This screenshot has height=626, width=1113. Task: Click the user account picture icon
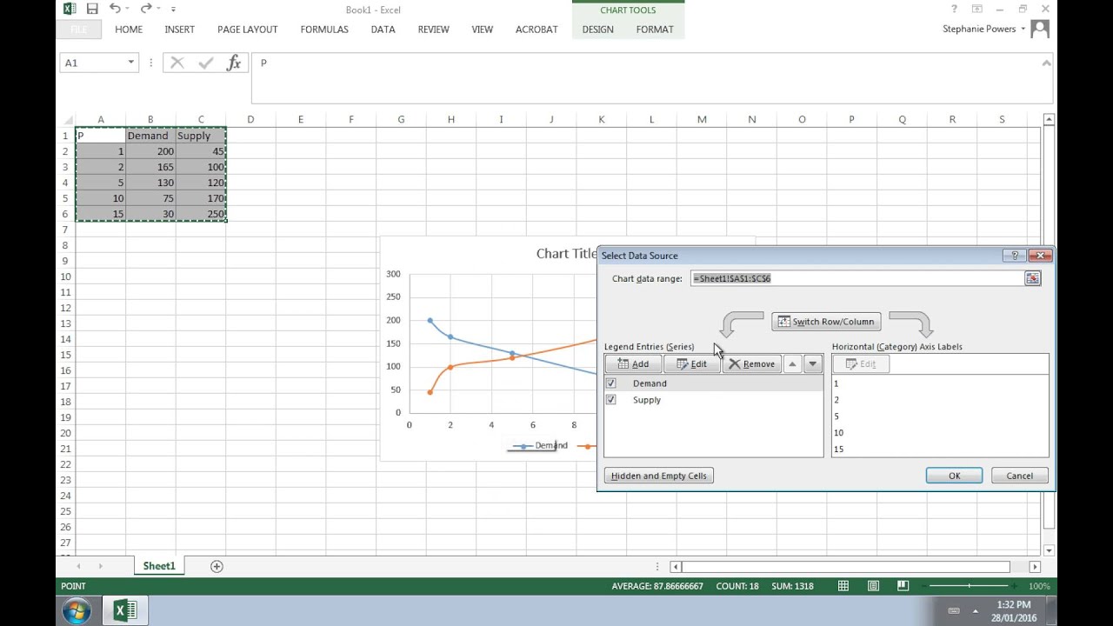click(x=1039, y=29)
